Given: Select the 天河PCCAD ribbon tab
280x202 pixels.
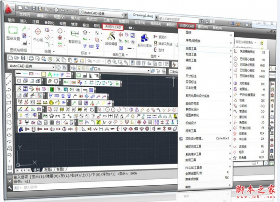Looking at the screenshot, I should (113, 27).
